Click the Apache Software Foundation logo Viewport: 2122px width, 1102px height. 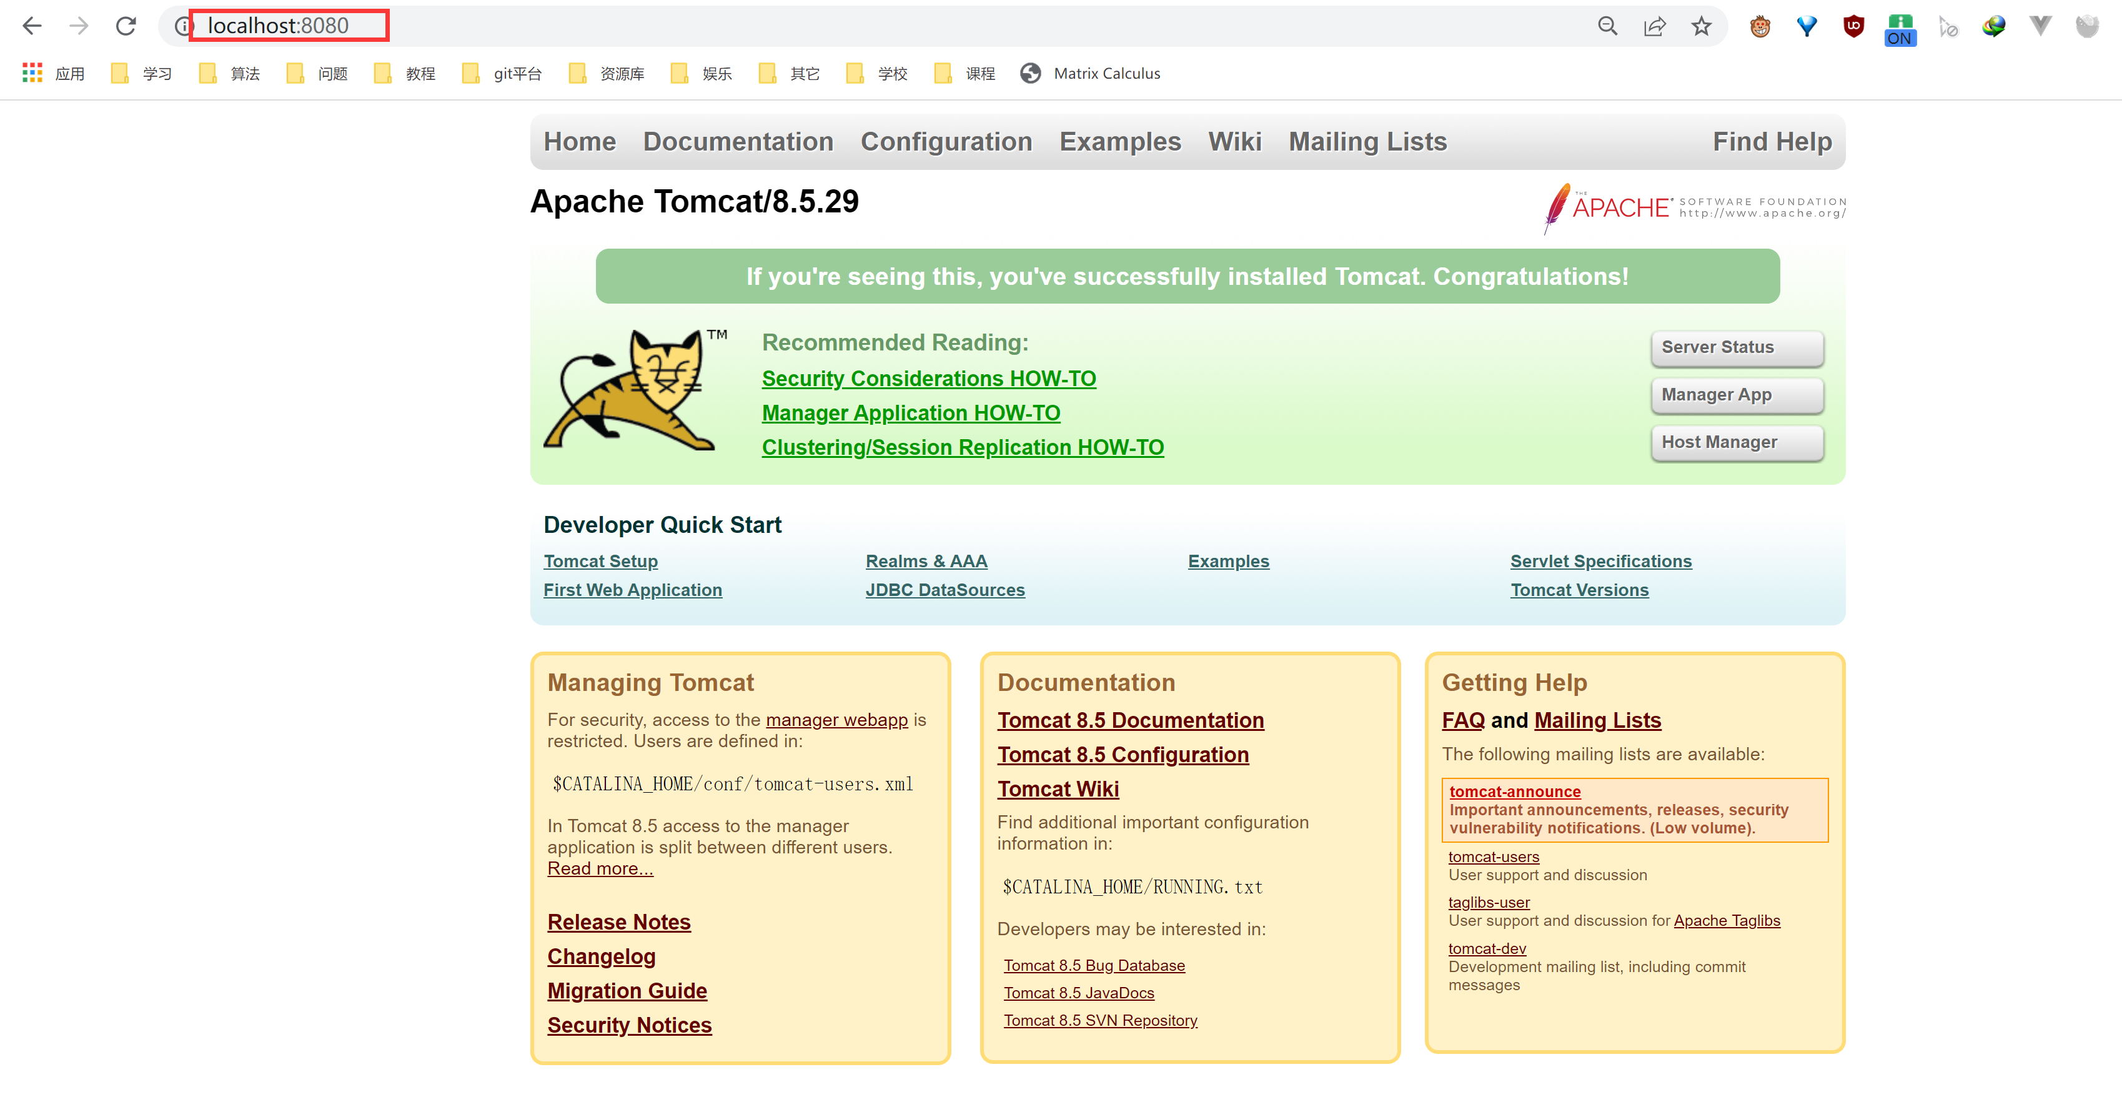[1693, 207]
